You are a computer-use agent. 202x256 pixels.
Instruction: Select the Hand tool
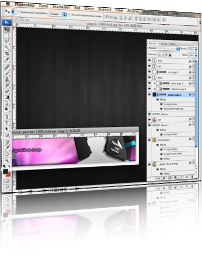tap(7, 154)
